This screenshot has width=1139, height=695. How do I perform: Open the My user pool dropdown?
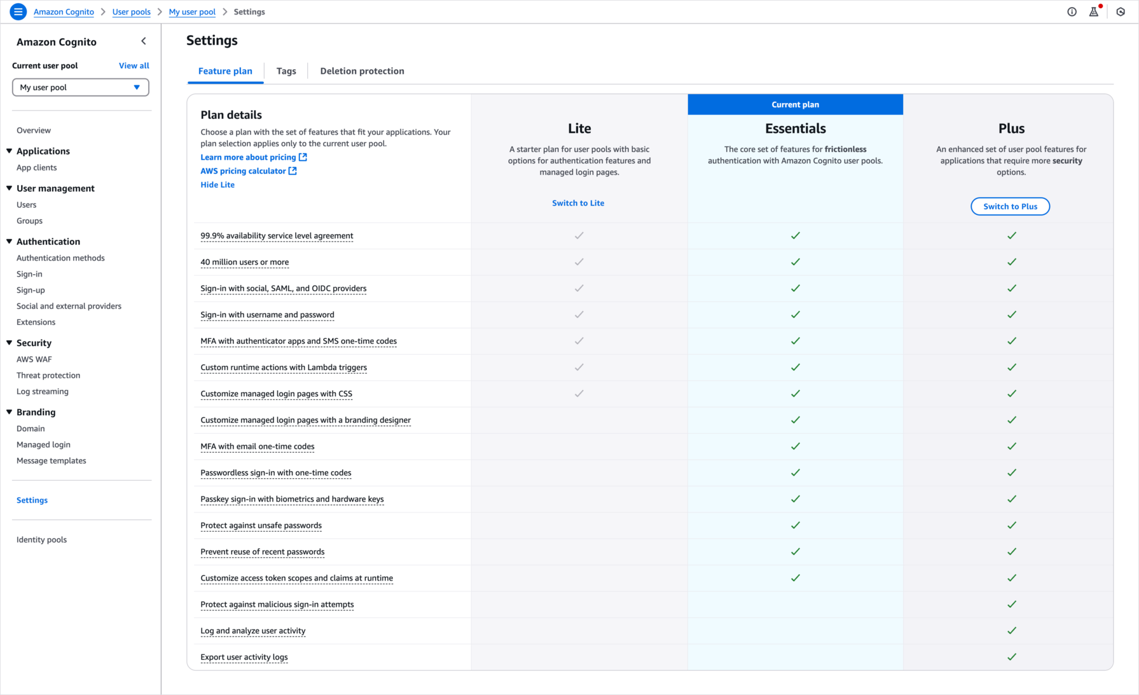[x=81, y=87]
